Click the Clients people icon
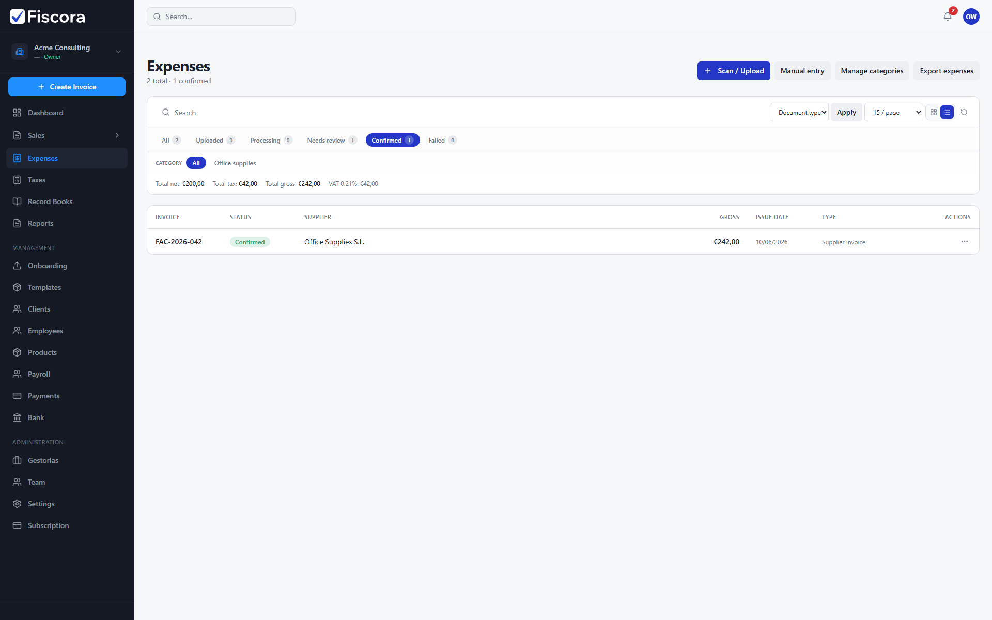The image size is (992, 620). 17,309
